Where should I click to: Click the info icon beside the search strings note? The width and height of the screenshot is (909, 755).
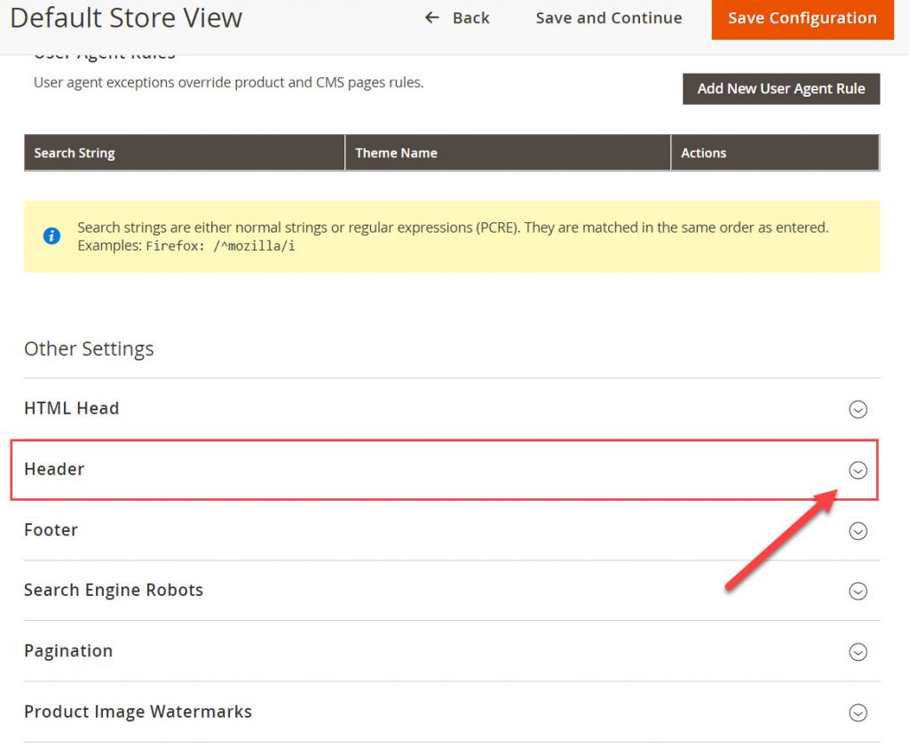click(x=51, y=235)
